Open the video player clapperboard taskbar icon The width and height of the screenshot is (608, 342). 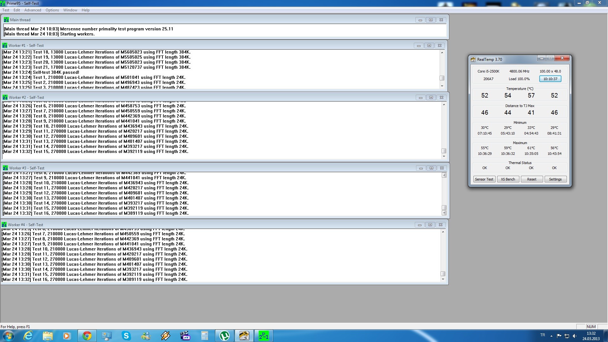(185, 336)
